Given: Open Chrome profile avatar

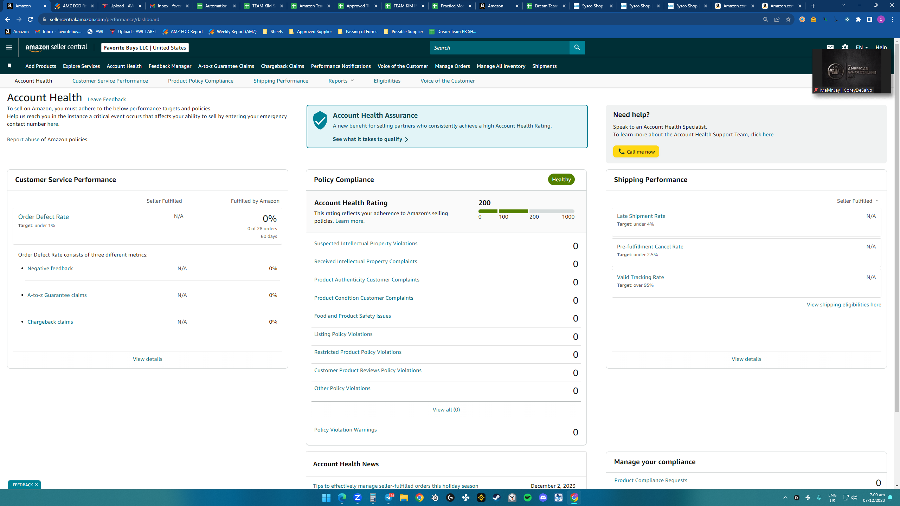Looking at the screenshot, I should (x=881, y=19).
